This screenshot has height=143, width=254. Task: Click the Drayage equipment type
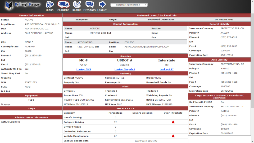(6, 104)
